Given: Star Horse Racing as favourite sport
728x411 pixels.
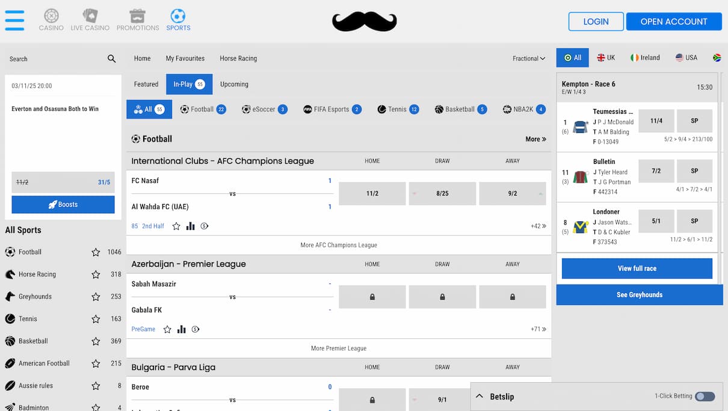Looking at the screenshot, I should click(96, 274).
